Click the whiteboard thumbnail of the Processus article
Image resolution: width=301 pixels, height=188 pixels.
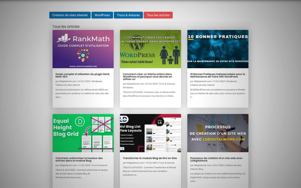tap(218, 133)
